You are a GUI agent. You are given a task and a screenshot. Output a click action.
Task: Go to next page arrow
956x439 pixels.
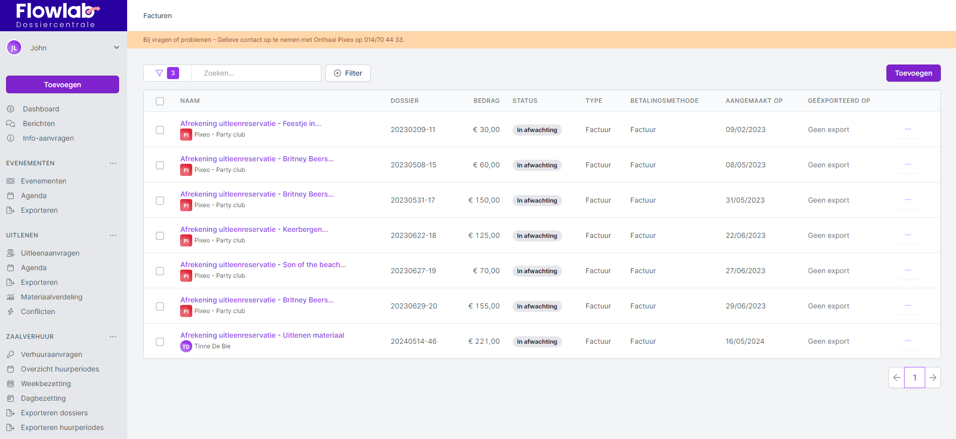[x=933, y=378]
